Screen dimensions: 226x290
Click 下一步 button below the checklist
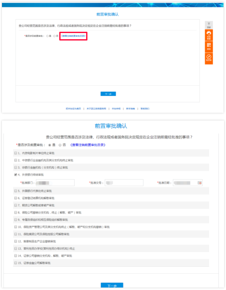(112, 285)
